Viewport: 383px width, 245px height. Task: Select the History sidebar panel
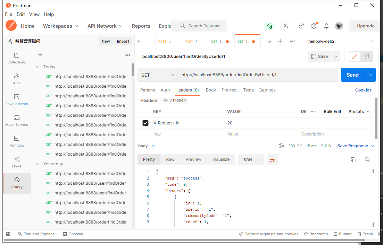coord(17,183)
